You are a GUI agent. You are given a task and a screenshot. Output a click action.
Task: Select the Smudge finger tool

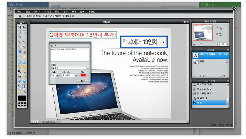[x=20, y=67]
